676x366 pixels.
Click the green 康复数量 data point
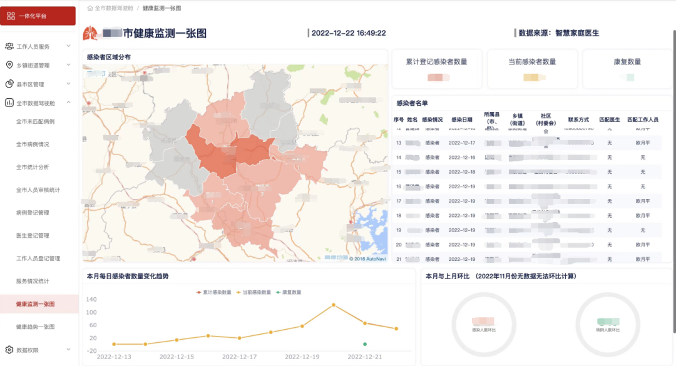pyautogui.click(x=365, y=344)
